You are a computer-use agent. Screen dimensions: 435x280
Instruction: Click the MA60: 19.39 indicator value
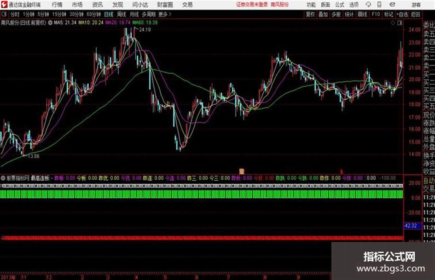(145, 23)
